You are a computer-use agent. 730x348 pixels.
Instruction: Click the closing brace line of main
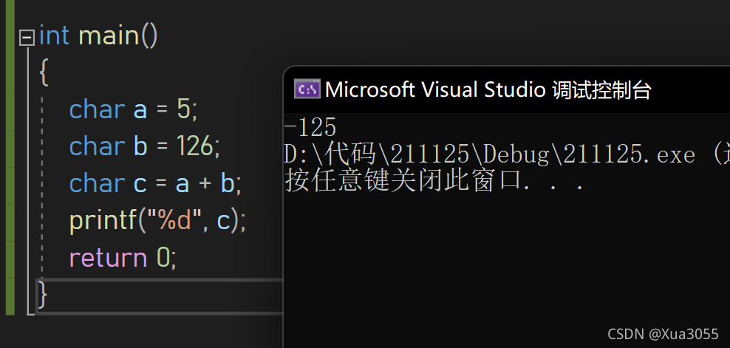pos(160,296)
